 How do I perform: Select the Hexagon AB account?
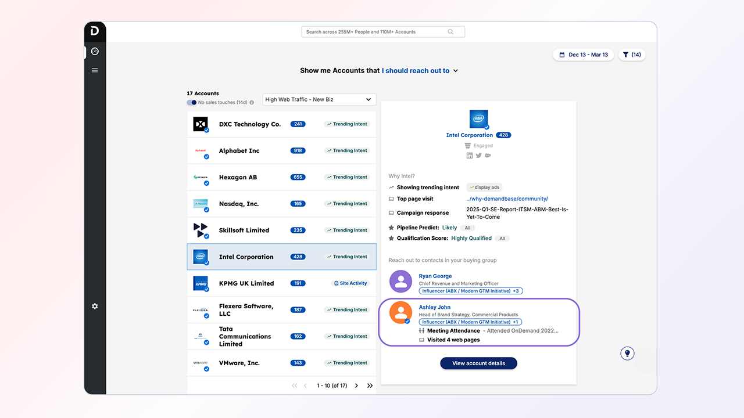tap(281, 178)
